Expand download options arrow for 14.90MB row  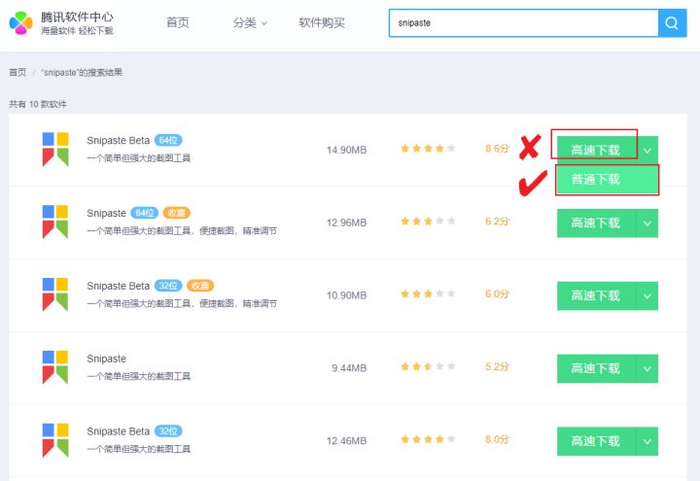[647, 151]
